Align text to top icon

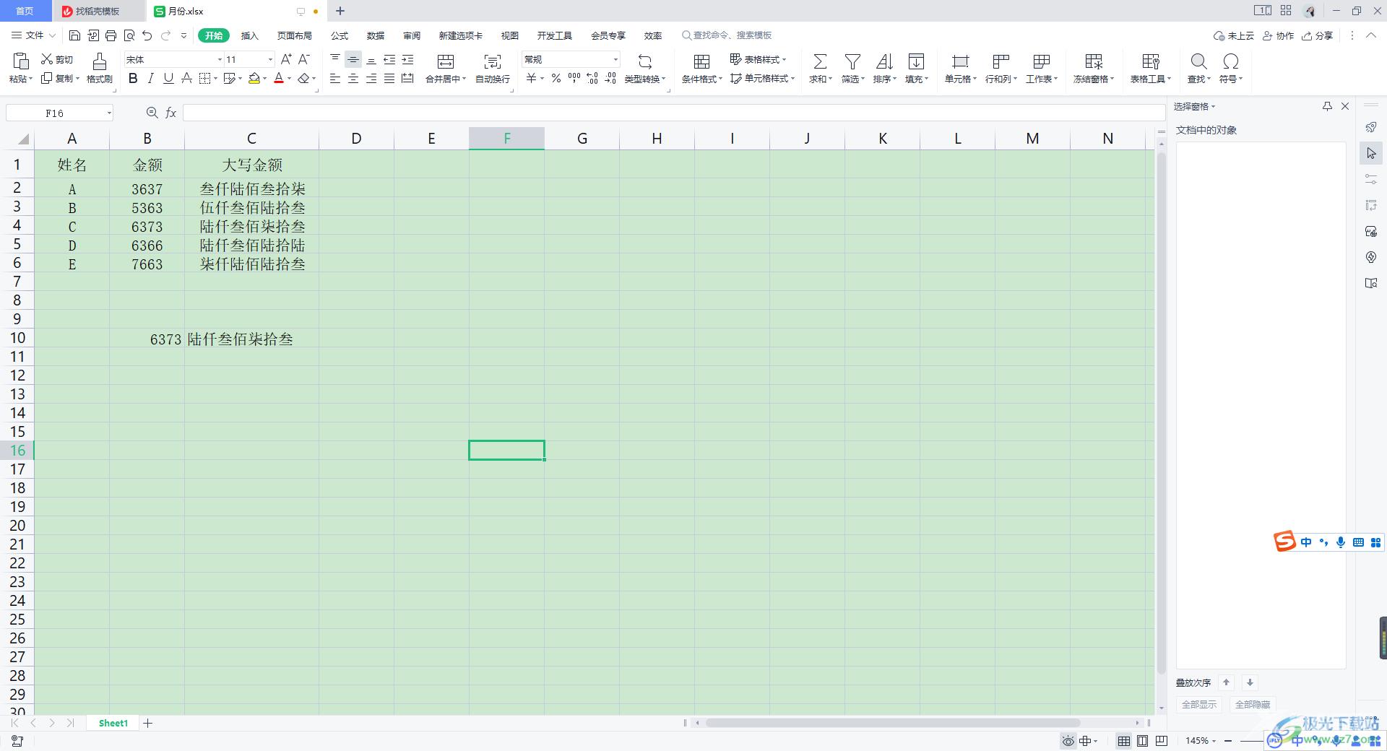[335, 59]
